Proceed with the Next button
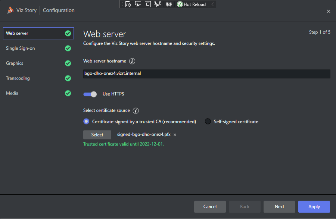The image size is (336, 219). 279,206
